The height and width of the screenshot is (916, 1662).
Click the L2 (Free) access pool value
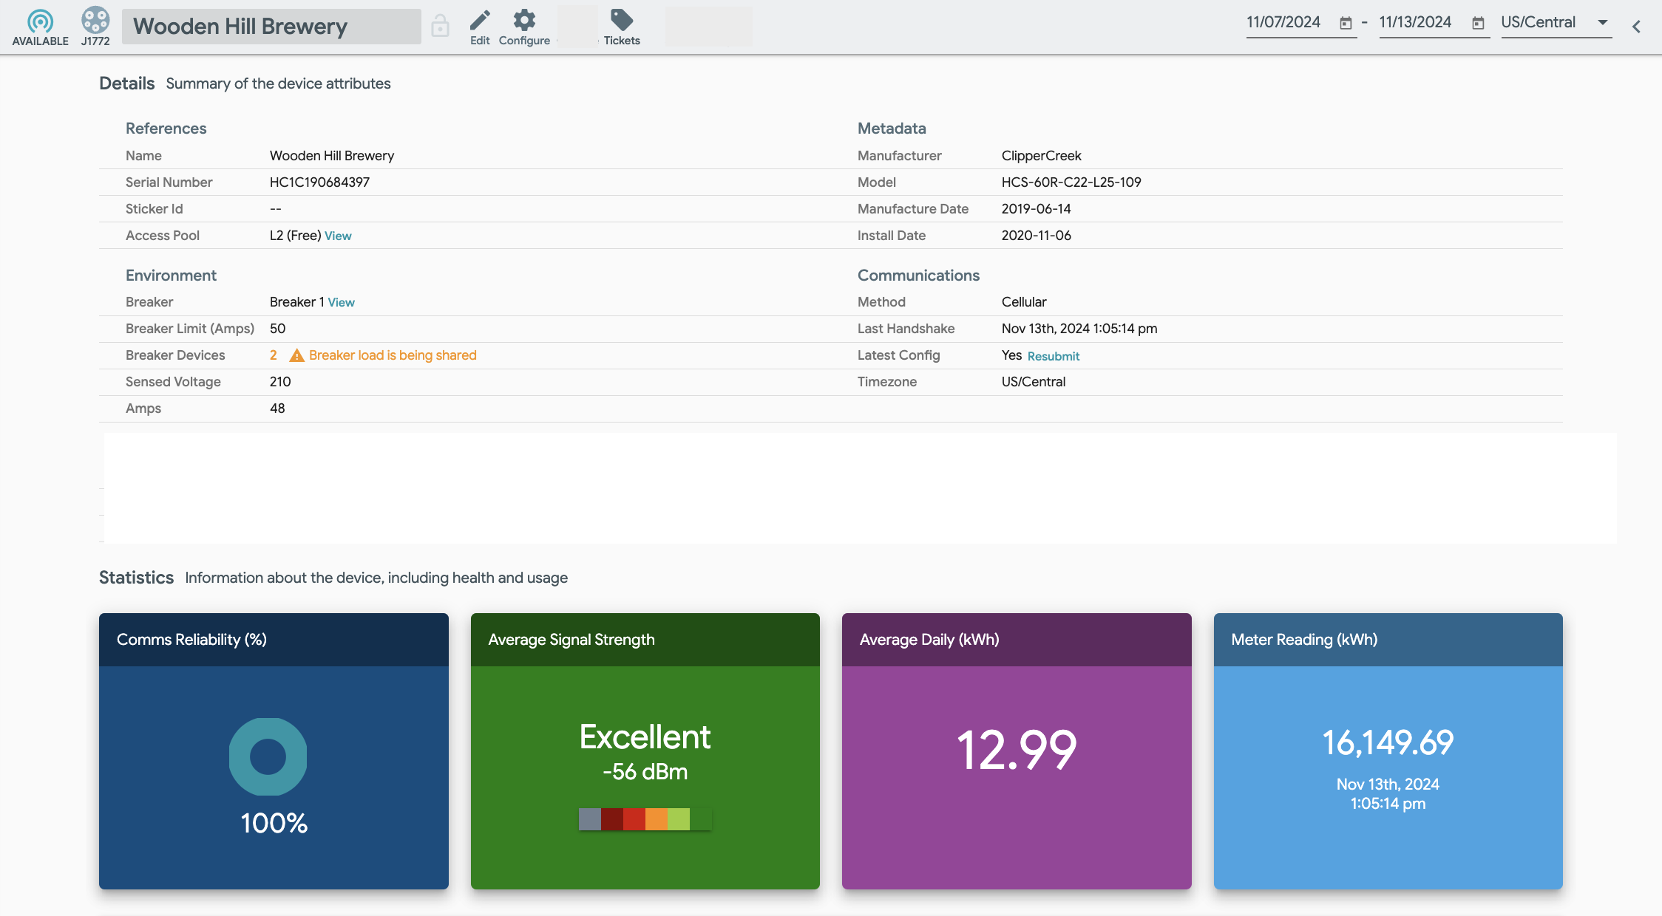pos(295,236)
